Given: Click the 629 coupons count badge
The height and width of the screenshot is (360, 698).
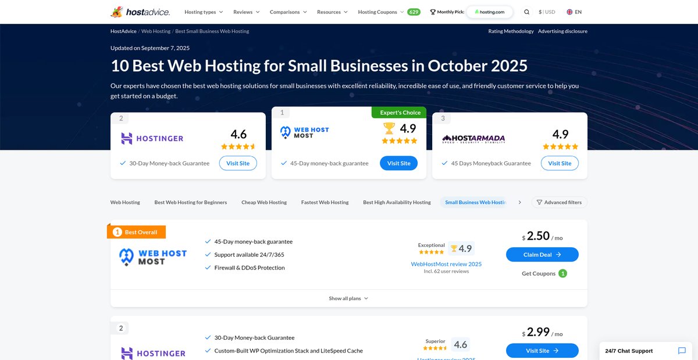Looking at the screenshot, I should [414, 12].
